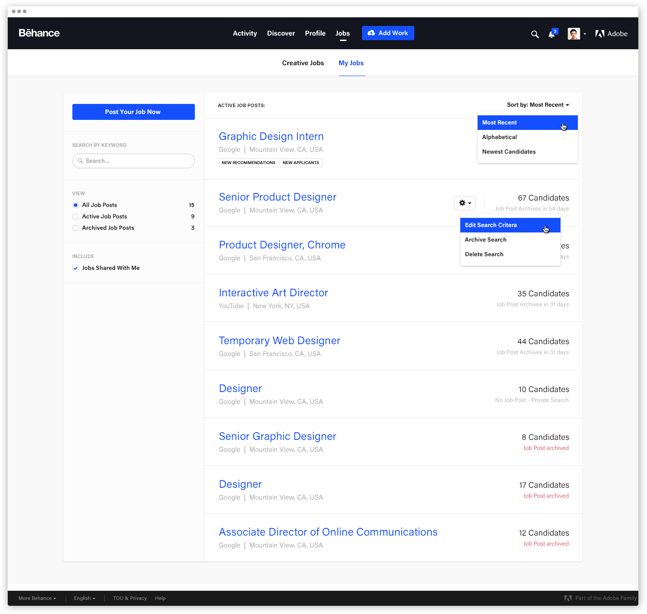Open Interactive Art Director job post
647x614 pixels.
point(274,293)
